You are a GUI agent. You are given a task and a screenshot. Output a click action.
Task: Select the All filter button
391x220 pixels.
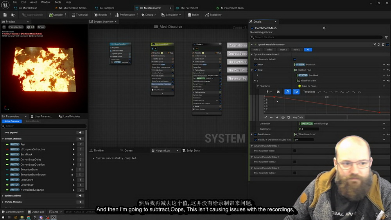[308, 50]
